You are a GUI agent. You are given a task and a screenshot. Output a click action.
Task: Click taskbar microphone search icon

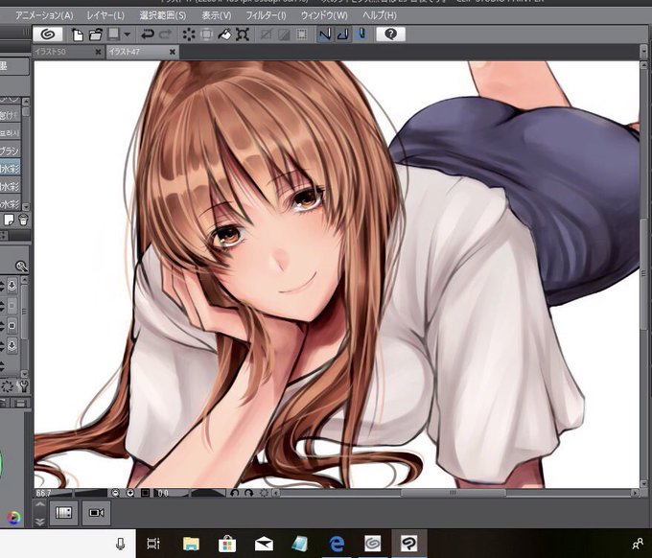pyautogui.click(x=120, y=544)
